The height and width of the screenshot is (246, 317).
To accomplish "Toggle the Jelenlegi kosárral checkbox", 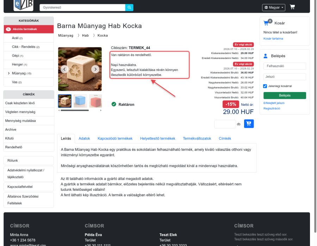I will [x=265, y=86].
